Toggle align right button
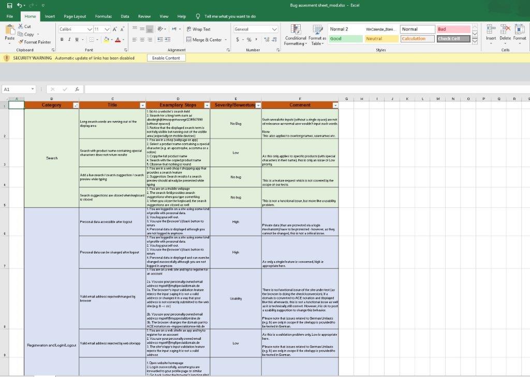 point(150,40)
